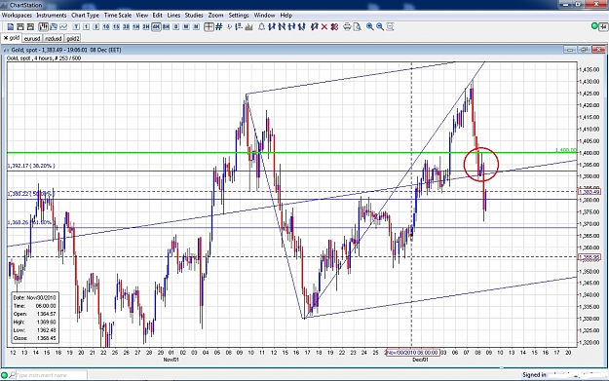Click the green connection status icon at top right
The width and height of the screenshot is (609, 381).
coord(594,26)
